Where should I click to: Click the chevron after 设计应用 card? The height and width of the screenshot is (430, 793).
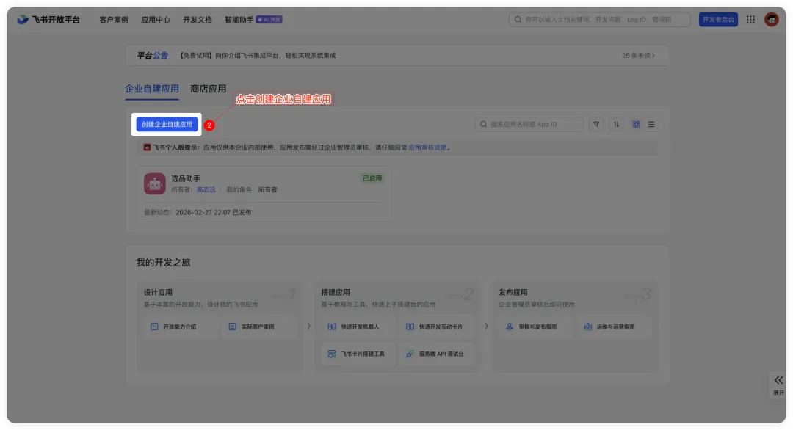(308, 327)
